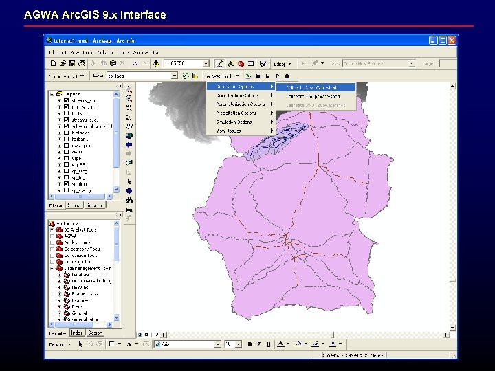This screenshot has height=371, width=495.
Task: Toggle checkbox of the sp_facg layer
Action: (x=66, y=171)
